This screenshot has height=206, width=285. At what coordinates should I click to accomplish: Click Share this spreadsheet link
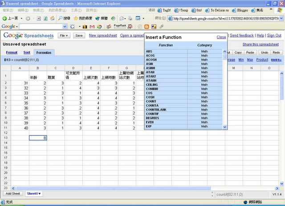(261, 44)
